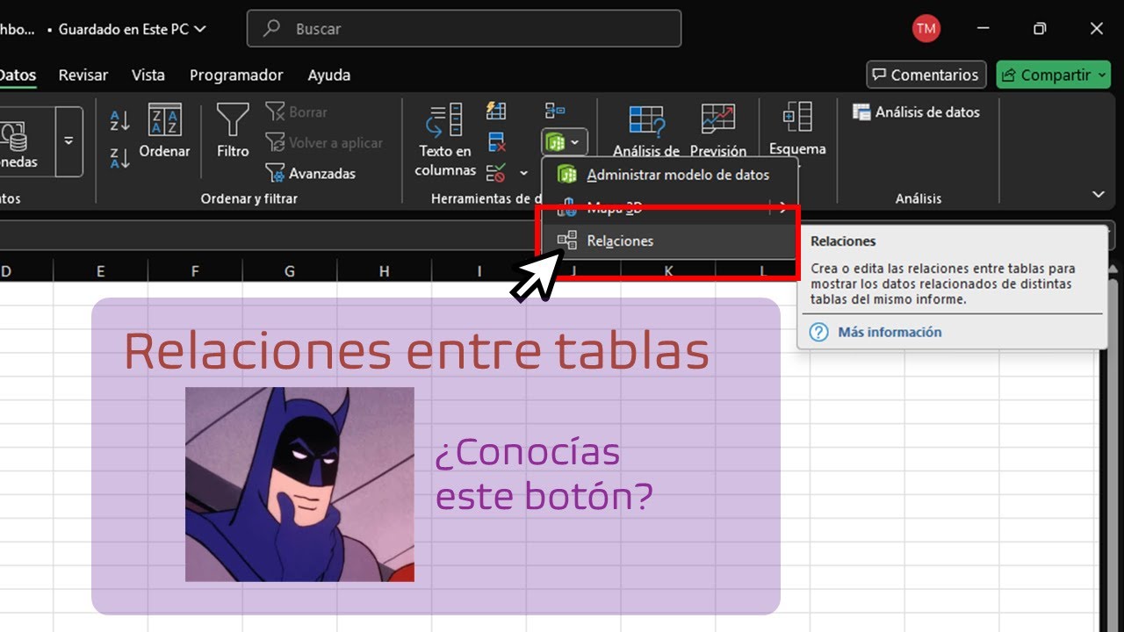Screen dimensions: 1124x632
Task: Open data validation icon
Action: click(496, 172)
